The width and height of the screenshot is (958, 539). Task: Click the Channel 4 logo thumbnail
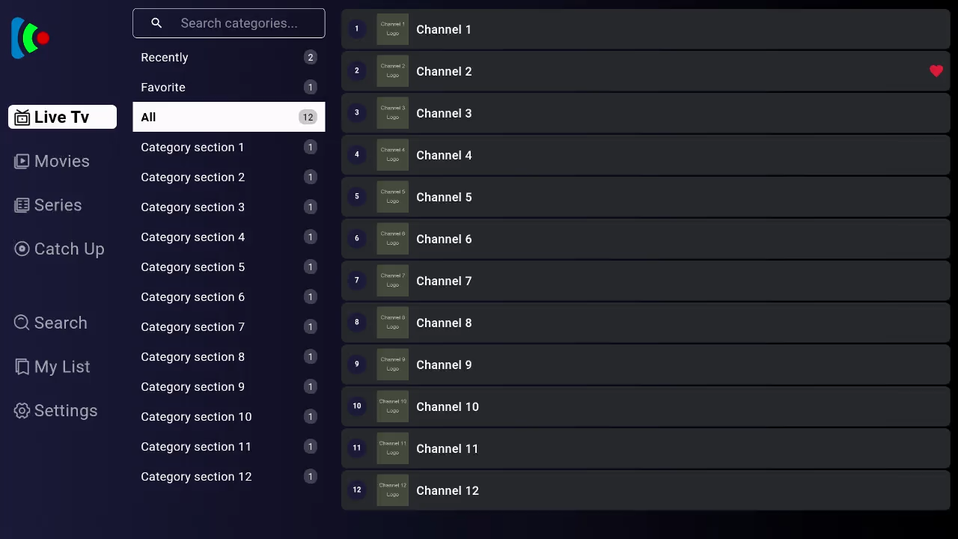pos(393,155)
